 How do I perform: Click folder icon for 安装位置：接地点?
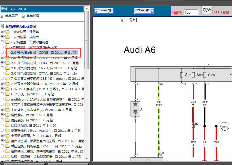coord(7,37)
